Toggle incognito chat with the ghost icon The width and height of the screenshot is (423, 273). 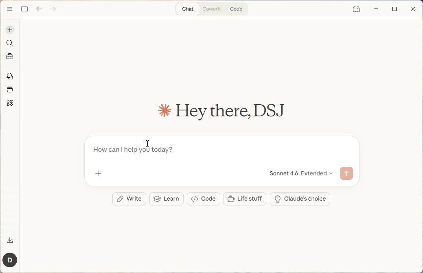tap(356, 9)
